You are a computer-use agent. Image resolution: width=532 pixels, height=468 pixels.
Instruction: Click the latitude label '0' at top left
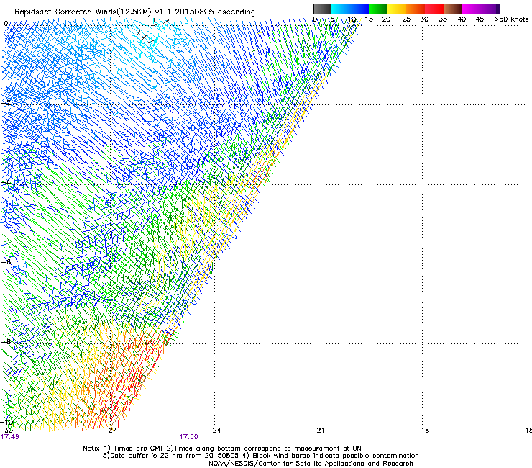6,24
